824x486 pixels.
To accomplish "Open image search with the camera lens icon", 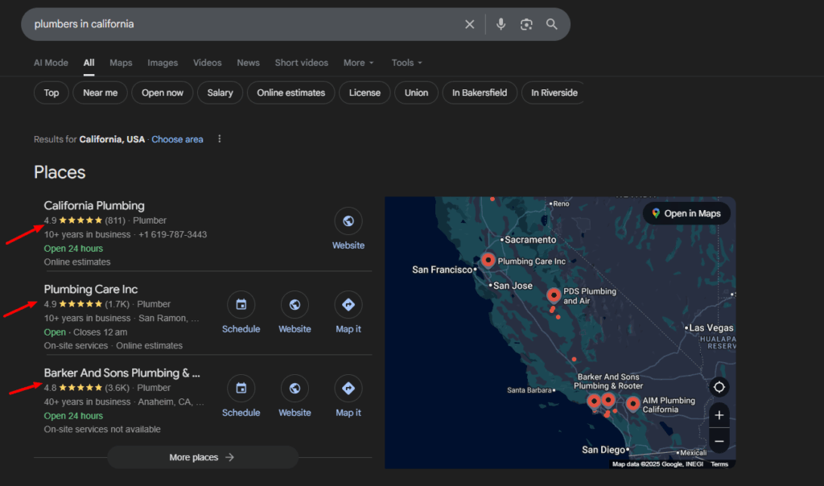I will pyautogui.click(x=526, y=24).
